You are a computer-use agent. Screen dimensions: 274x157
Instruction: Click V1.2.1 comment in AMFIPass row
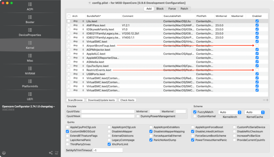pos(126,25)
